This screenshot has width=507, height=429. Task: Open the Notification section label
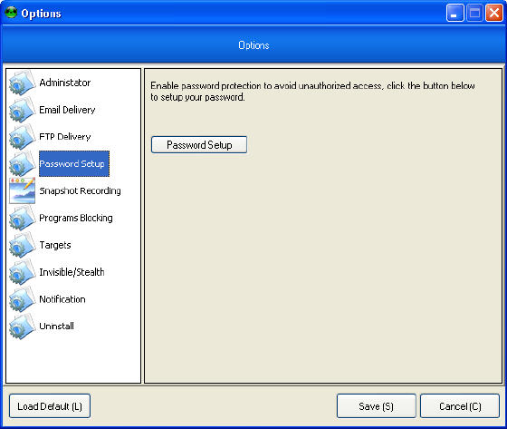coord(62,299)
